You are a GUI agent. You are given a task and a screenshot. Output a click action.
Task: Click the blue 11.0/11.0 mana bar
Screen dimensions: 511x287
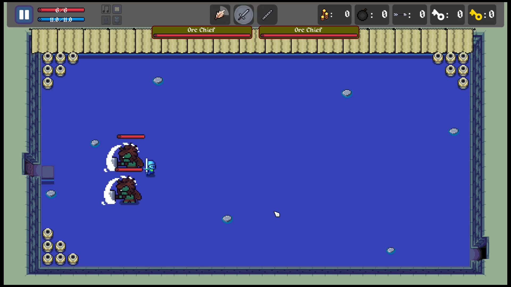tap(61, 19)
